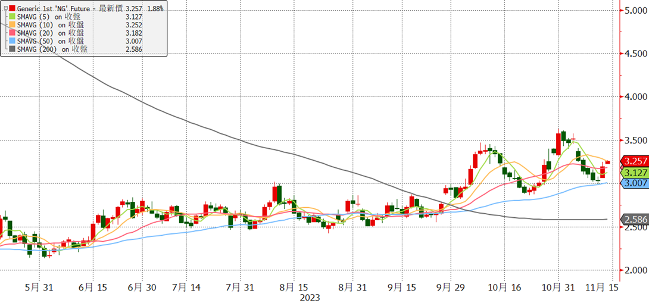649x303 pixels.
Task: Select the SMAVG (10) legend row
Action: click(x=51, y=24)
